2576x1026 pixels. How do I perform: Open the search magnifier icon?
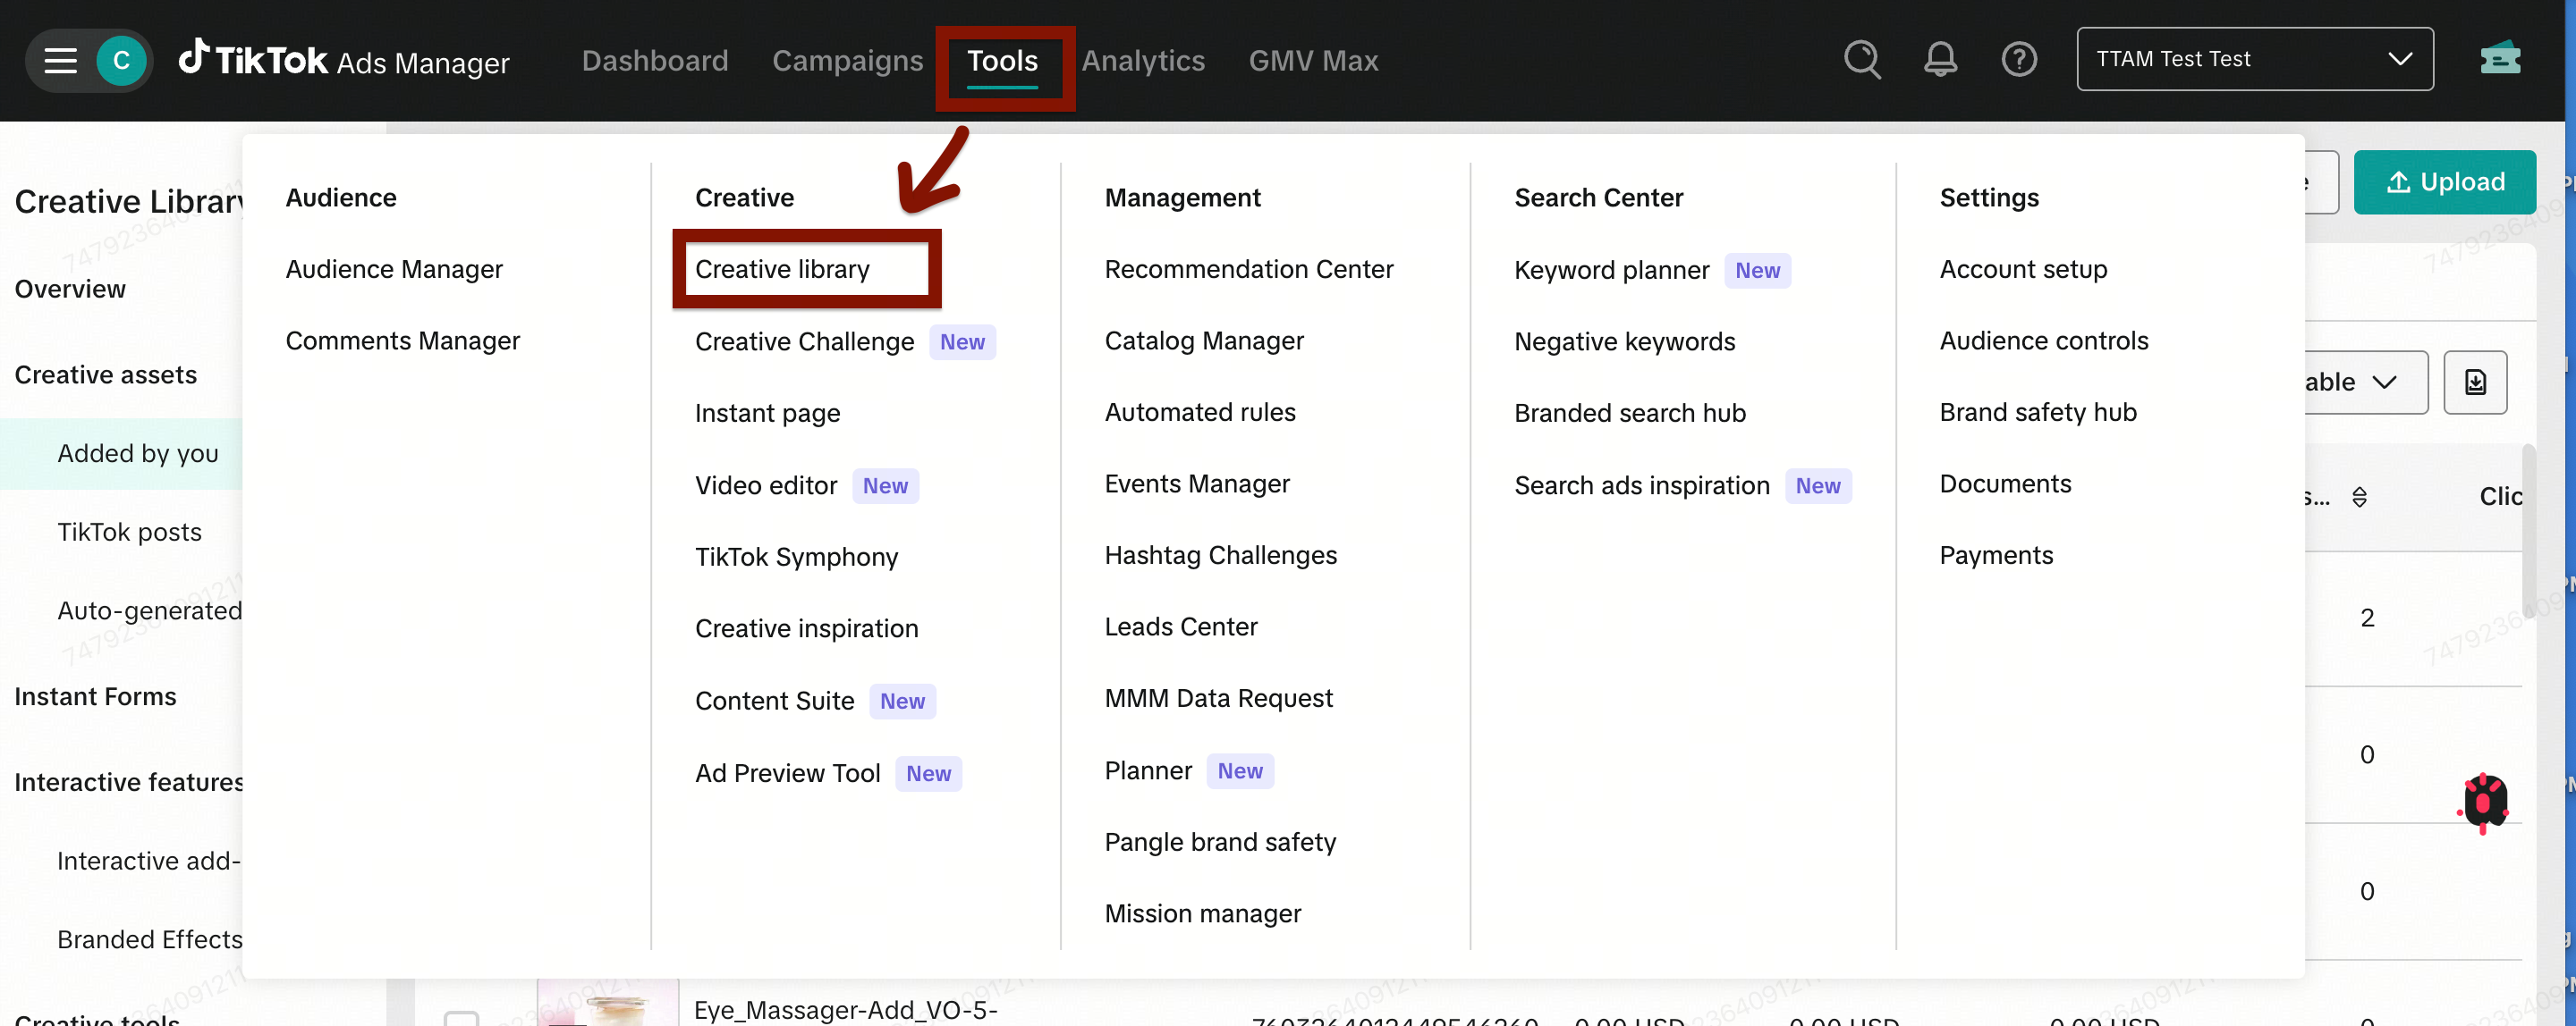click(1861, 60)
